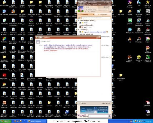Image resolution: width=153 pixels, height=123 pixels.
Task: Click the Windows start button
Action: point(5,121)
